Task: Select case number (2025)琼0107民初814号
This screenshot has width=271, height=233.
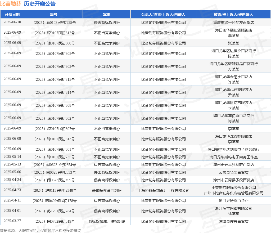Action: pyautogui.click(x=55, y=92)
